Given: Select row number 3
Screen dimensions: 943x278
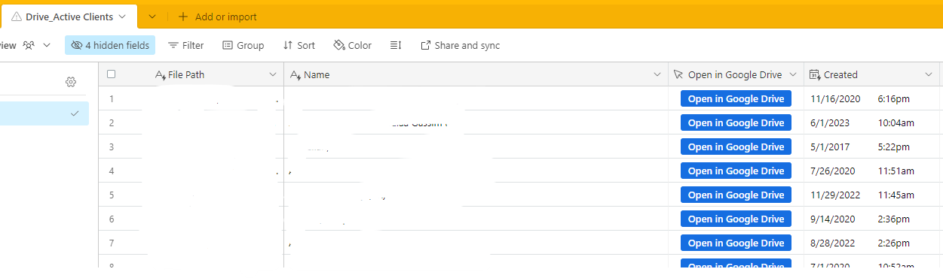Looking at the screenshot, I should [112, 147].
